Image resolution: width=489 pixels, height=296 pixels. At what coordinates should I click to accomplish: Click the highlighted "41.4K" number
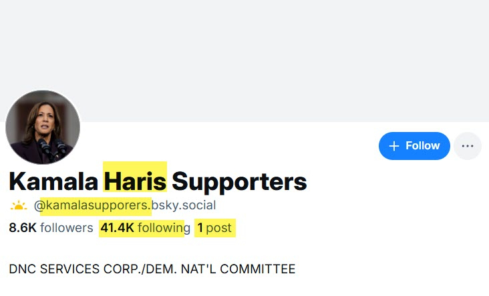coord(117,228)
